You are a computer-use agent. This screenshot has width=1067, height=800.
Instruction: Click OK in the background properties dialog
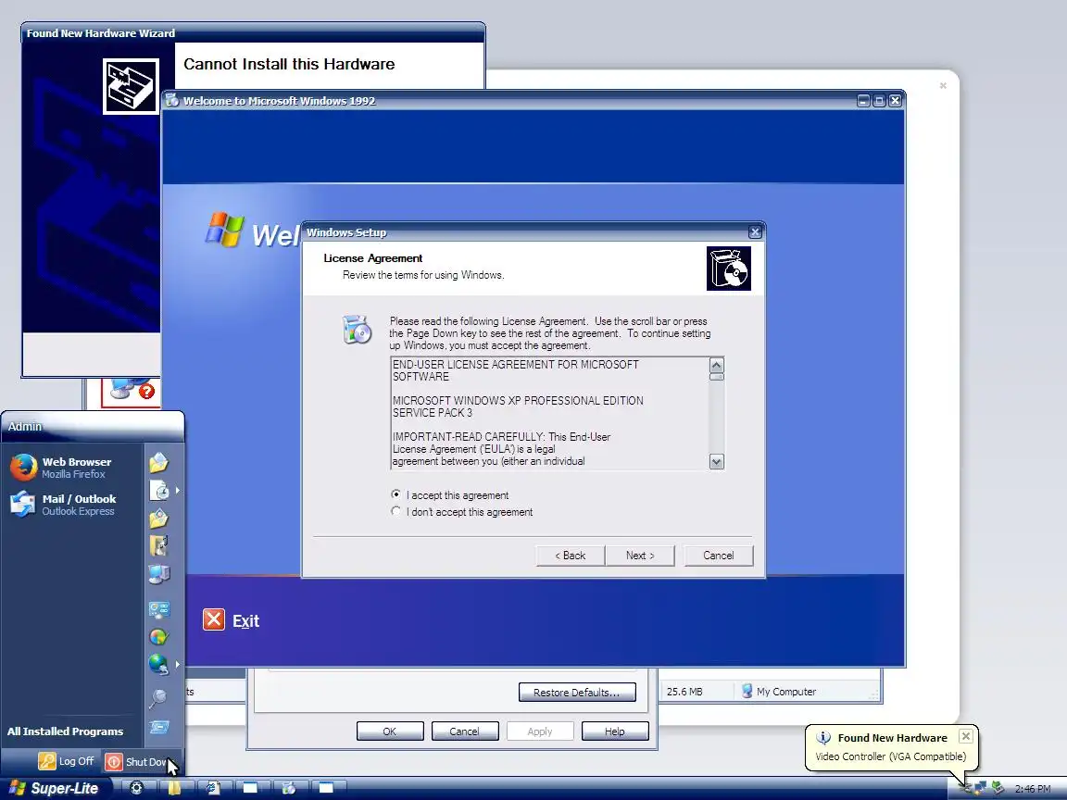click(x=390, y=731)
